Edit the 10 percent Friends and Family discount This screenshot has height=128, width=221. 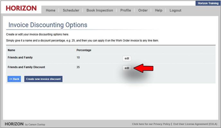(127, 59)
